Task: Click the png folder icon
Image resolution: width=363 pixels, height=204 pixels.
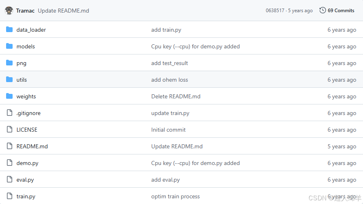Action: 9,63
